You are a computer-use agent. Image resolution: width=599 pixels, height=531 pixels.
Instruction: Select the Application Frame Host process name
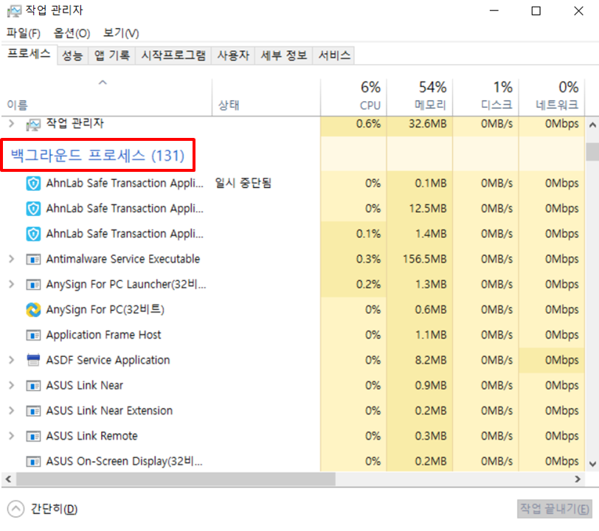point(103,335)
